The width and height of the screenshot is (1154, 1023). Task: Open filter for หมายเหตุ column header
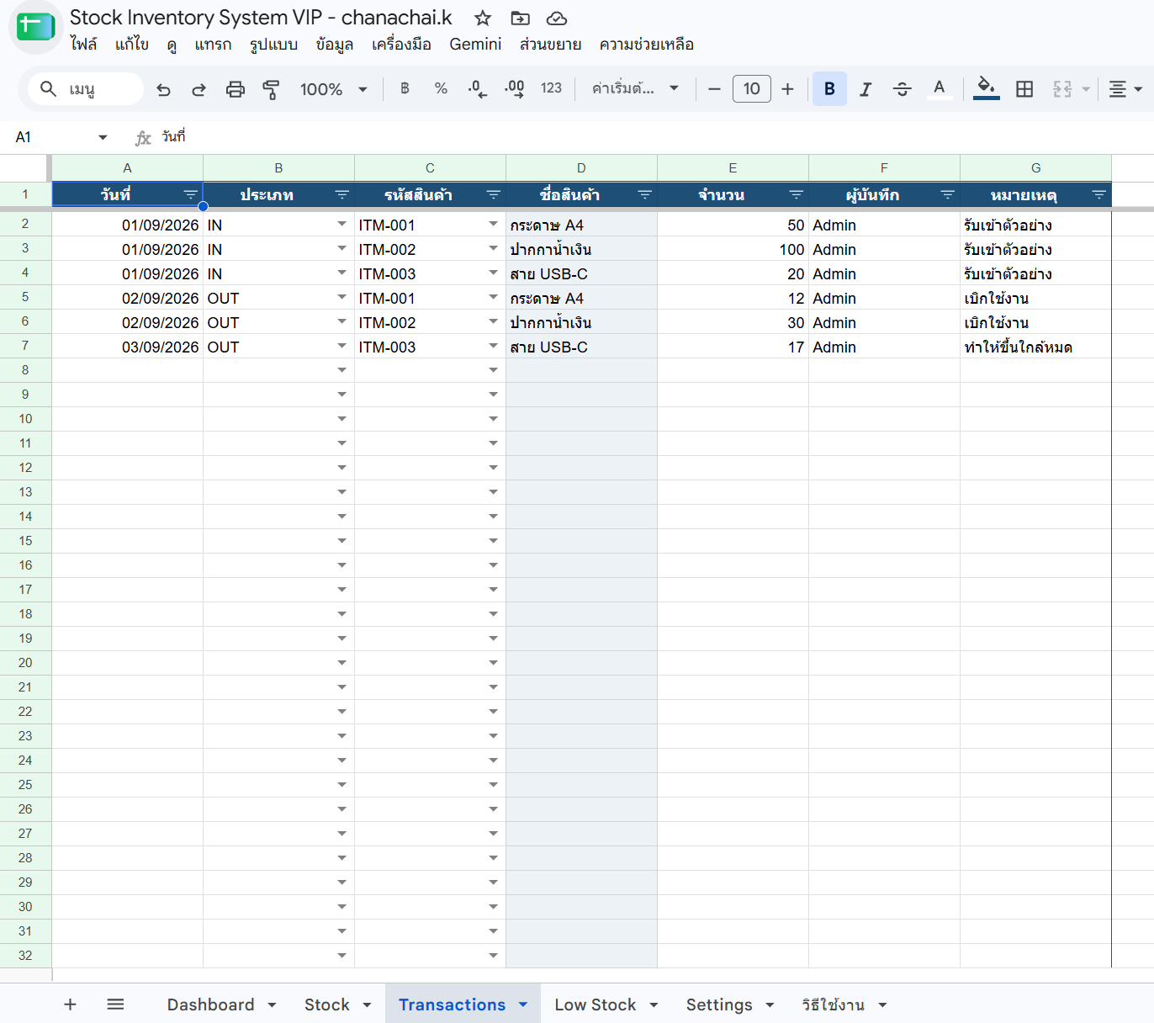(x=1099, y=195)
